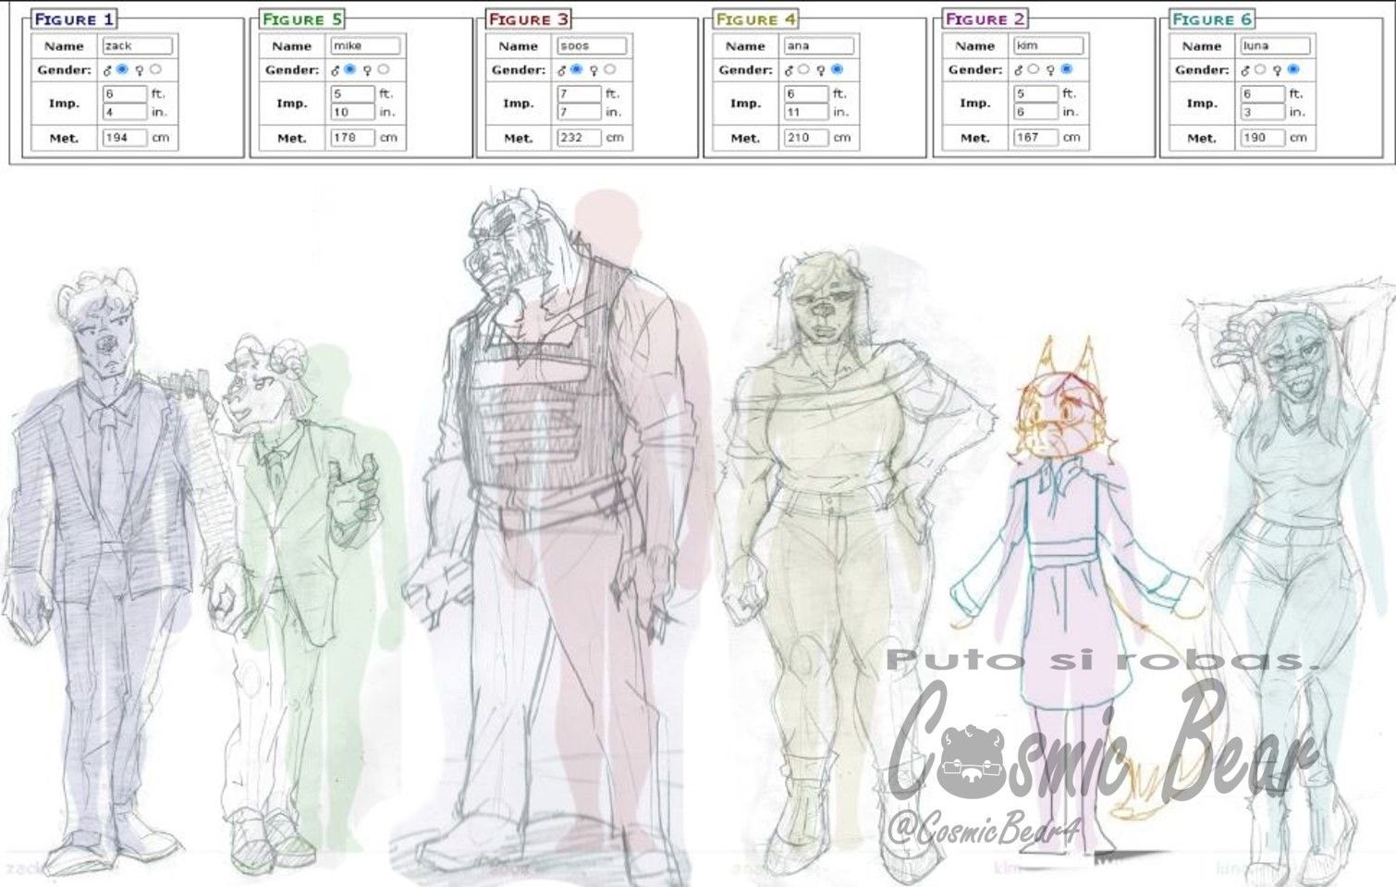Focus the 194 cm field in Figure 1
1396x887 pixels.
pyautogui.click(x=125, y=138)
